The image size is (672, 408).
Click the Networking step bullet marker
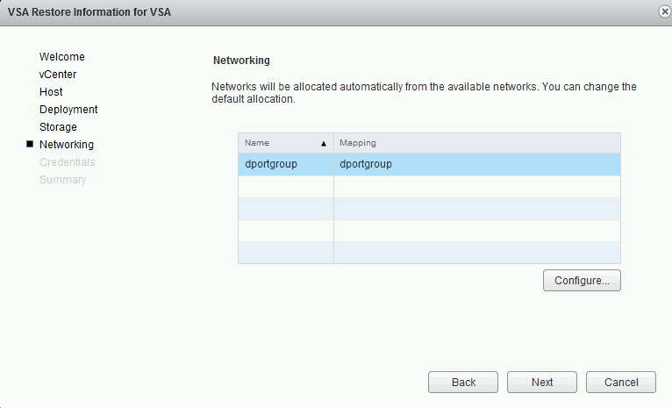tap(30, 144)
